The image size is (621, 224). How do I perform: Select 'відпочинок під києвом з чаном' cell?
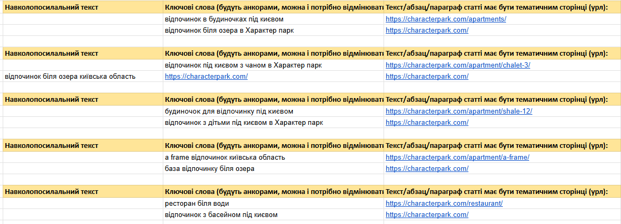[243, 65]
